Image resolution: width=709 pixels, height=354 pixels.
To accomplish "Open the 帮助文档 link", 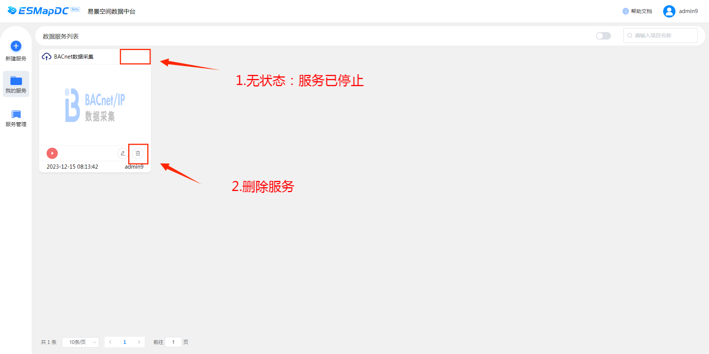I will [x=642, y=11].
